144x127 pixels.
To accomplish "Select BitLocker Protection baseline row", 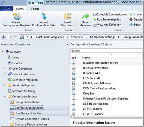I will (106, 68).
